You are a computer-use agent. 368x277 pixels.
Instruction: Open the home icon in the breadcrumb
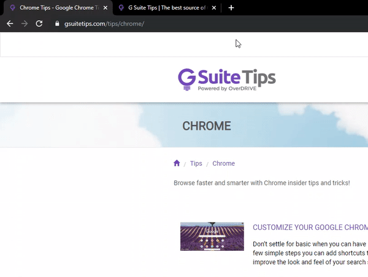(177, 163)
